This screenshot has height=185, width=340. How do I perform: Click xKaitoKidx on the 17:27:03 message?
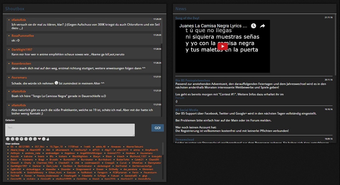point(19,105)
